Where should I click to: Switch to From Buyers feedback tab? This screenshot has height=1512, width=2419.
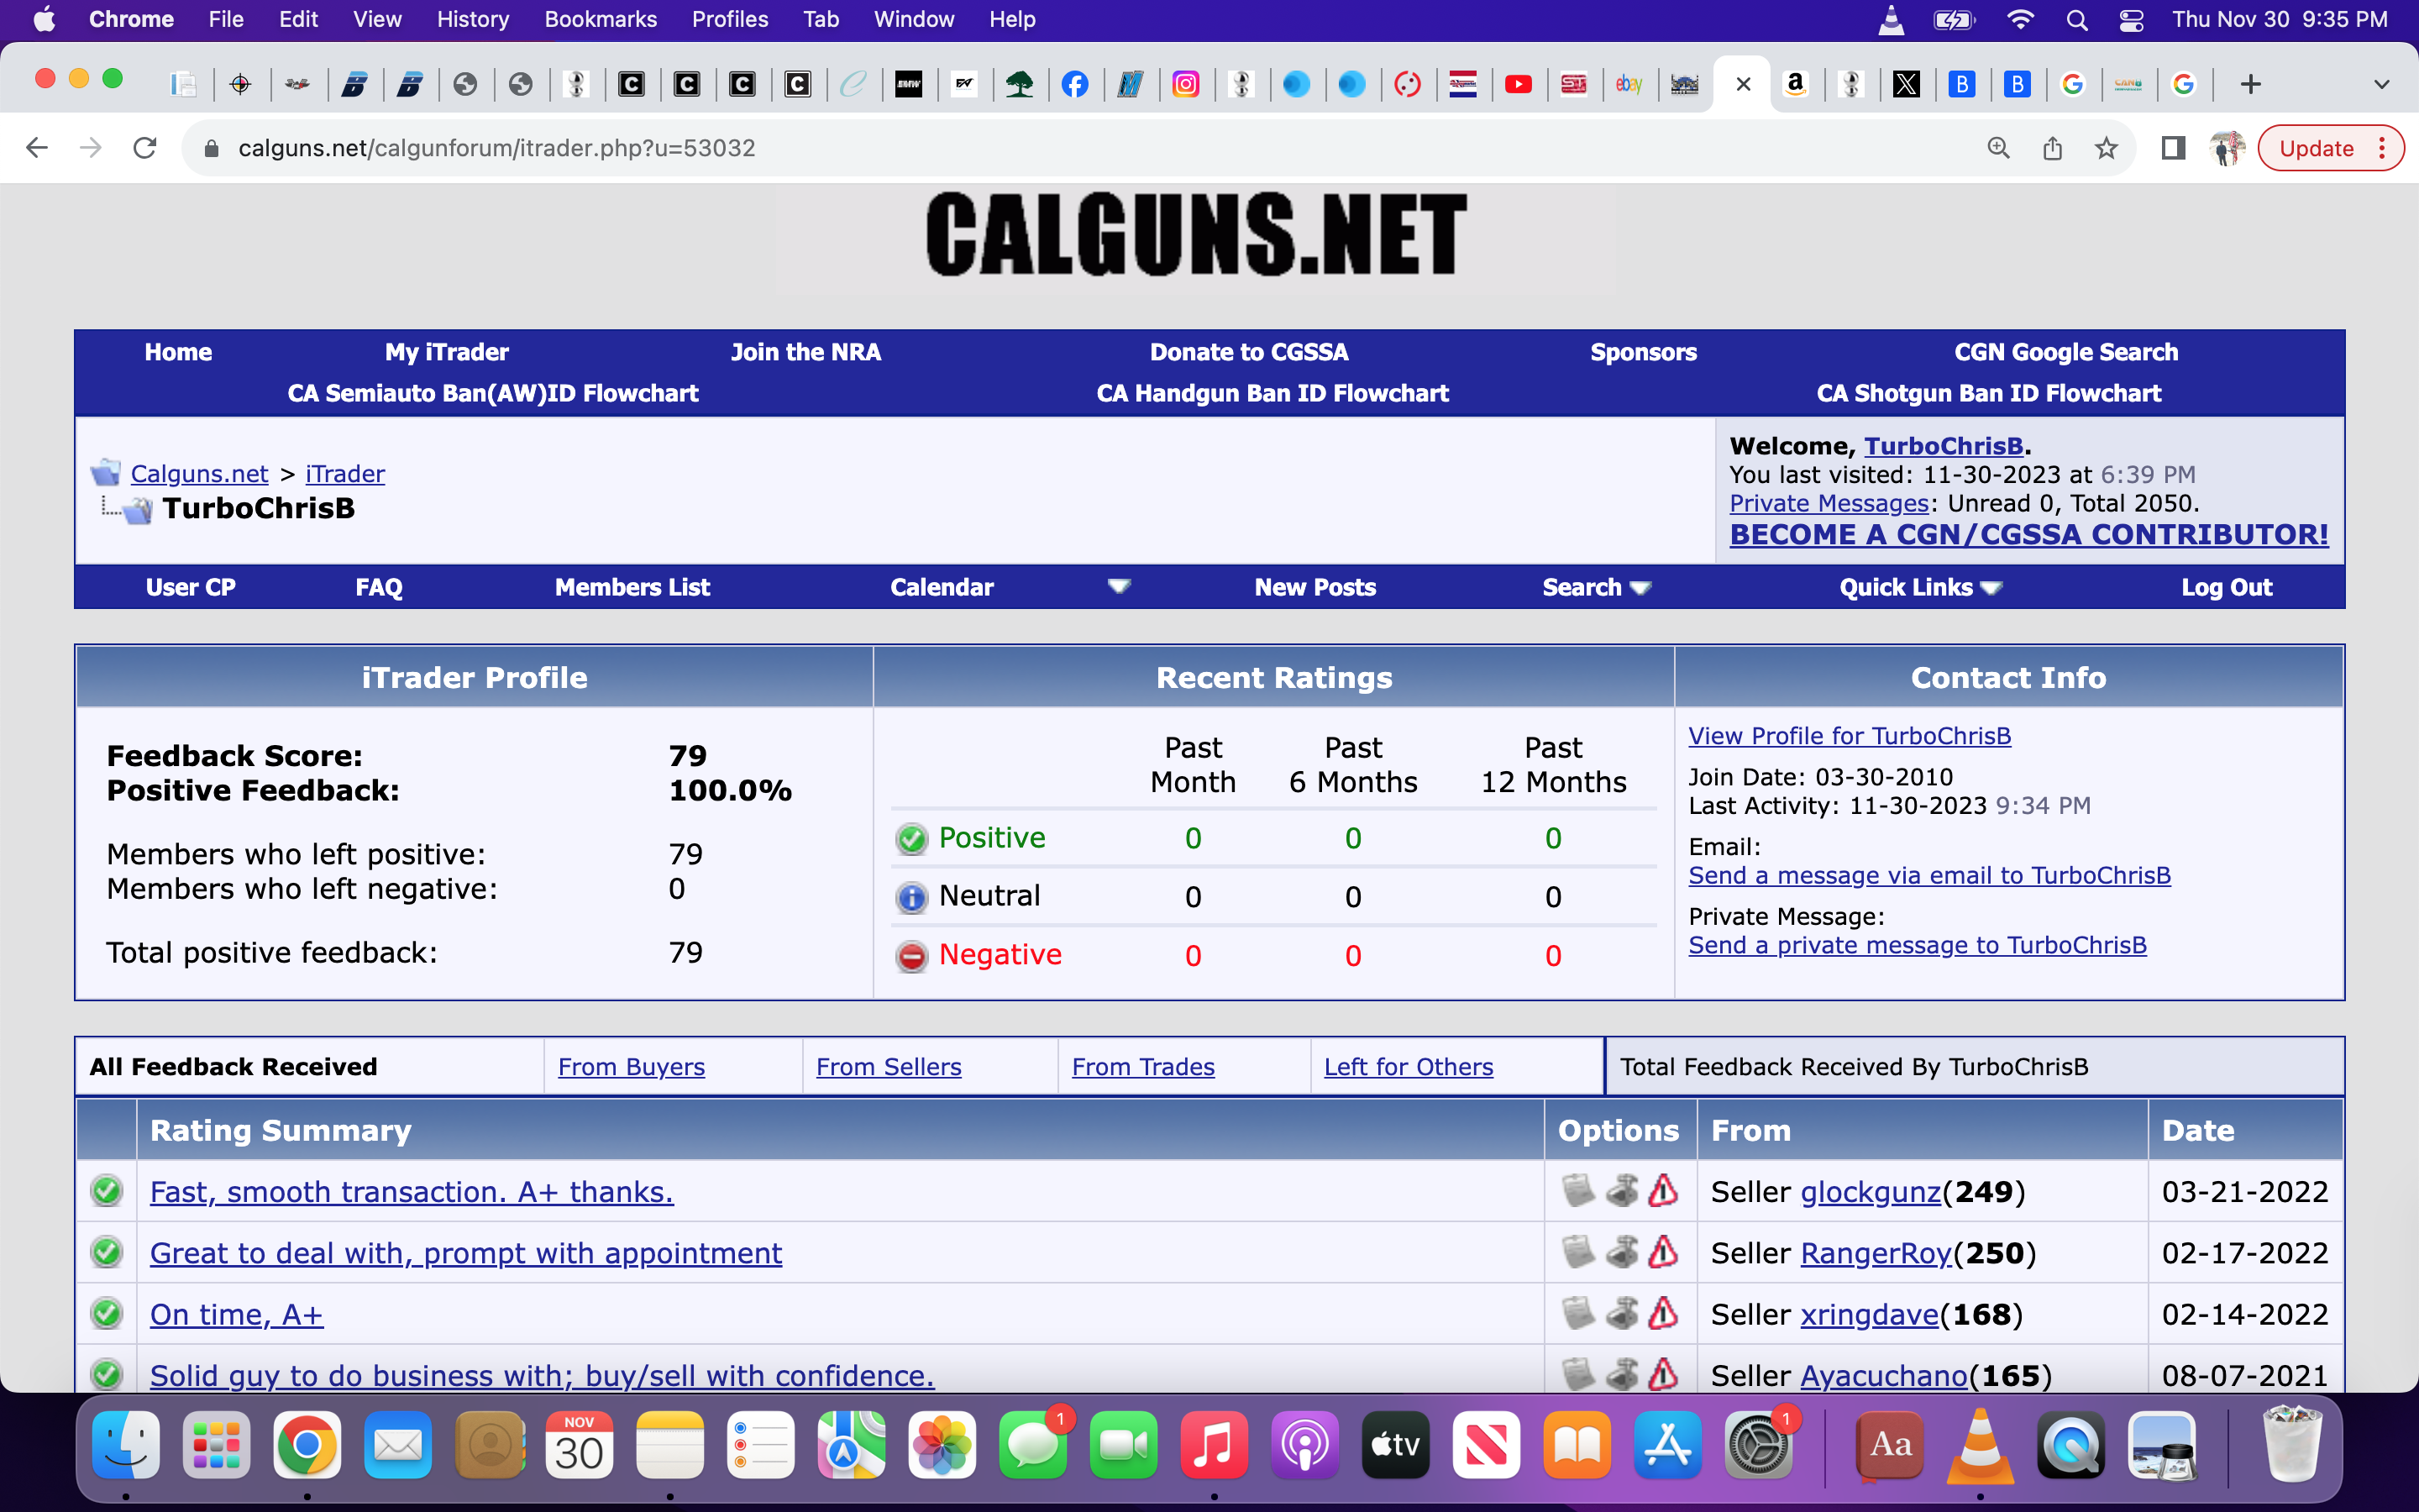631,1067
